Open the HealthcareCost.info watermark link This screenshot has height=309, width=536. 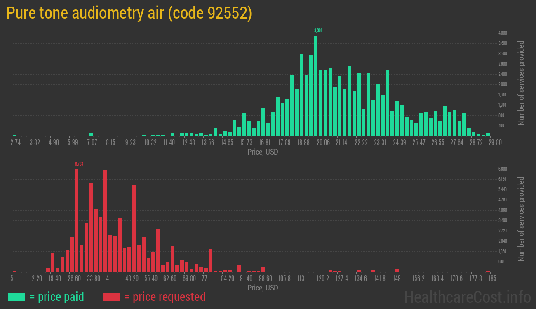pyautogui.click(x=467, y=297)
